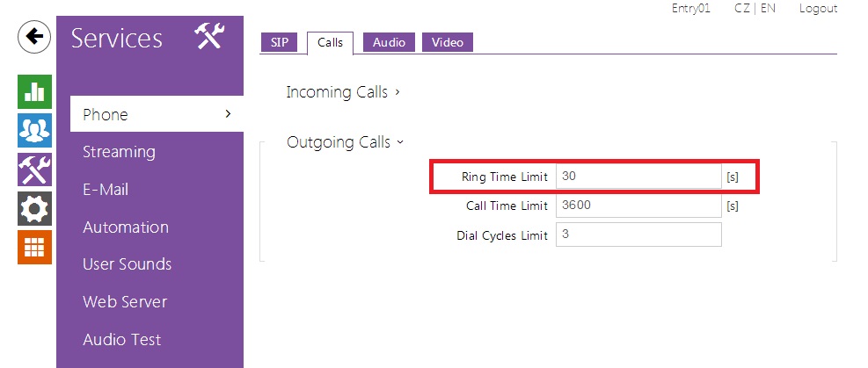Click the Phone menu arrow
Screen dimensions: 868x368
coord(228,114)
